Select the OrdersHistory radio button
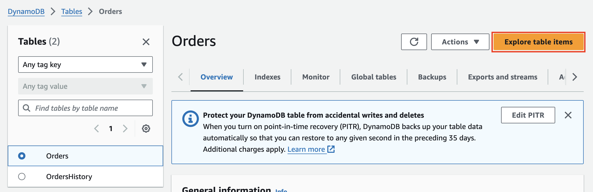This screenshot has width=593, height=192. (x=22, y=177)
